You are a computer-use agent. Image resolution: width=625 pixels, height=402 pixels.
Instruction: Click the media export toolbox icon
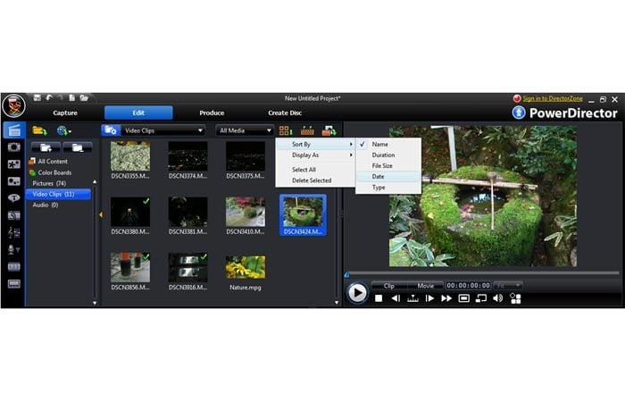(329, 130)
